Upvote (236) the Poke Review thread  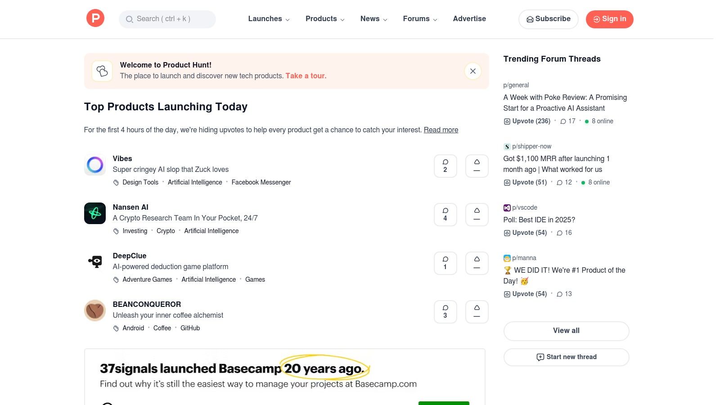527,121
